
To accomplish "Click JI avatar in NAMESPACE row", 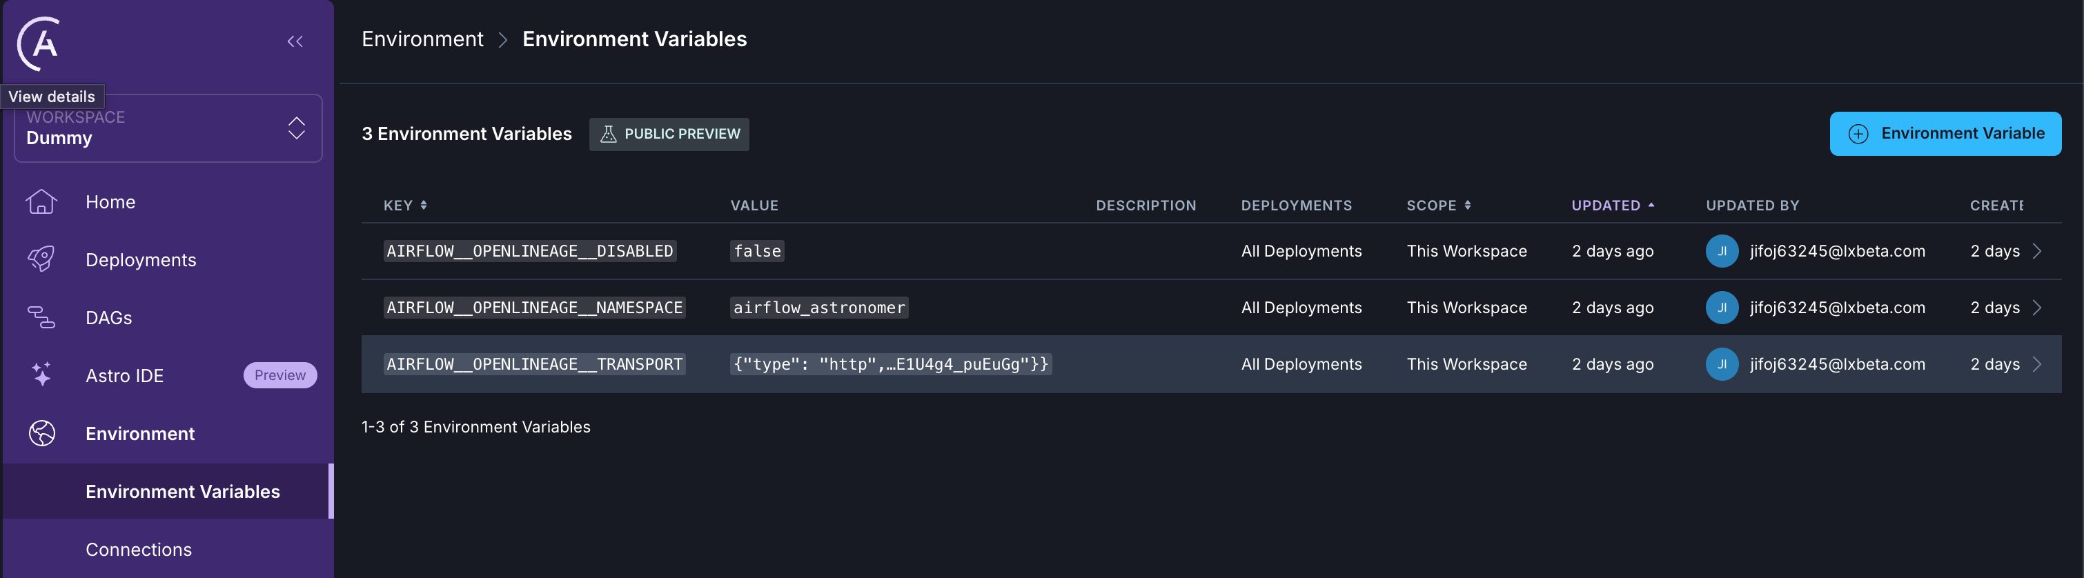I will click(x=1722, y=308).
